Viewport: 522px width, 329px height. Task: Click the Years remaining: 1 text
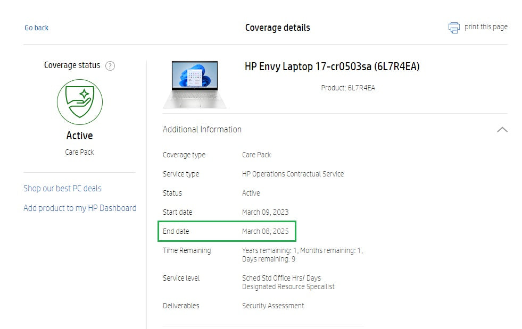[x=269, y=250]
